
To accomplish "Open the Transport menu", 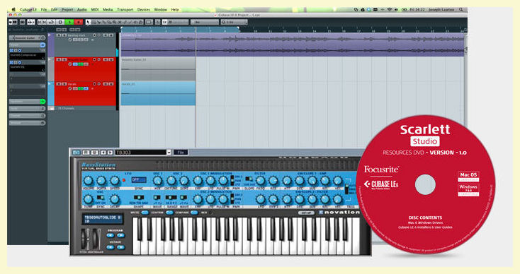I will (x=125, y=10).
